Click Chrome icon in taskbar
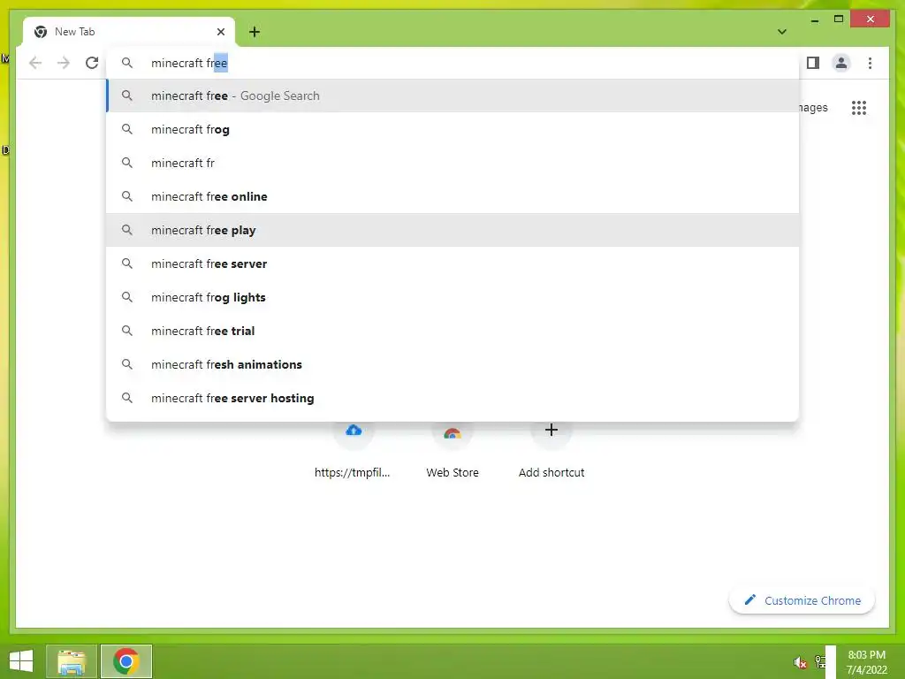Viewport: 905px width, 679px height. click(x=126, y=661)
